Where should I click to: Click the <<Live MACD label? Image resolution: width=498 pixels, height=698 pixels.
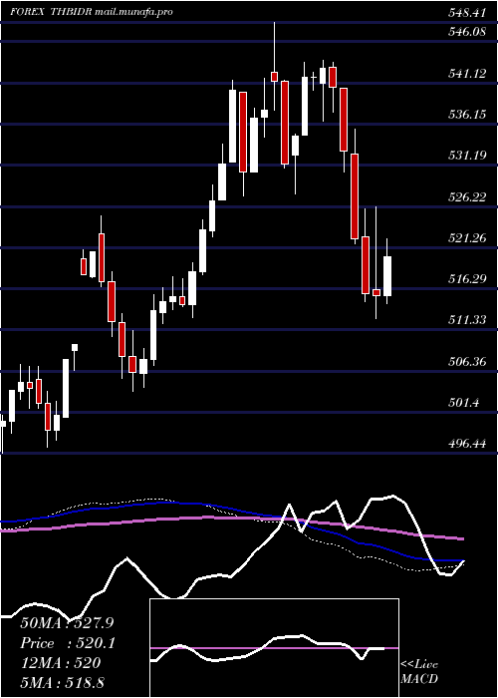pyautogui.click(x=419, y=671)
